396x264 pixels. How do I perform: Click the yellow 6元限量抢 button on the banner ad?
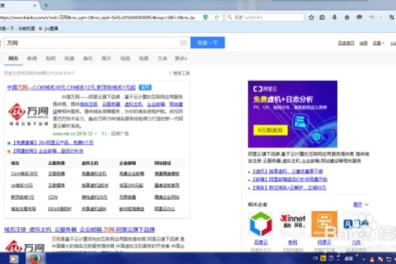point(271,130)
